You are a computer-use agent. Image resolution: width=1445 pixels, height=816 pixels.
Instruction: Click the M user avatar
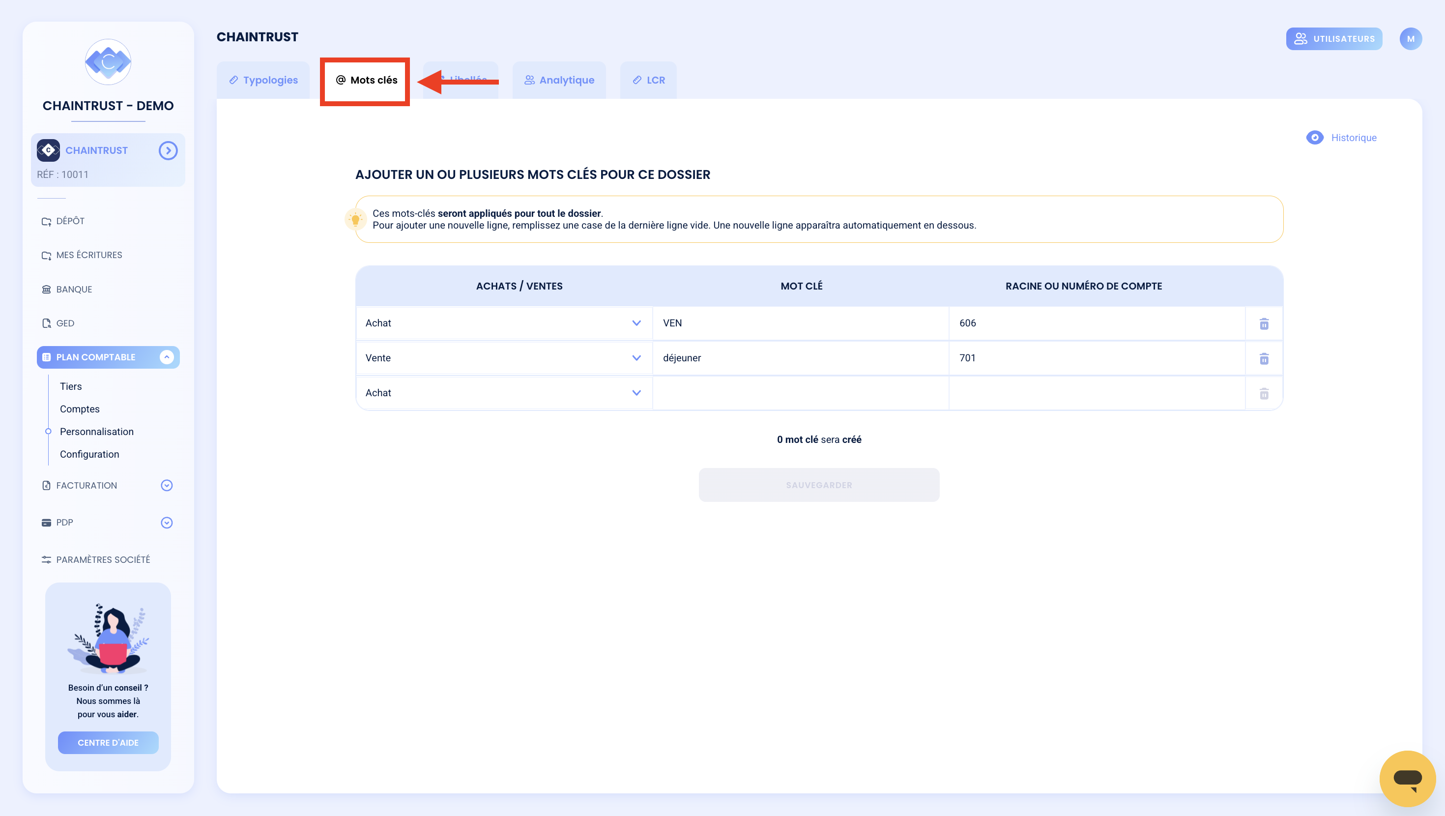pyautogui.click(x=1410, y=39)
